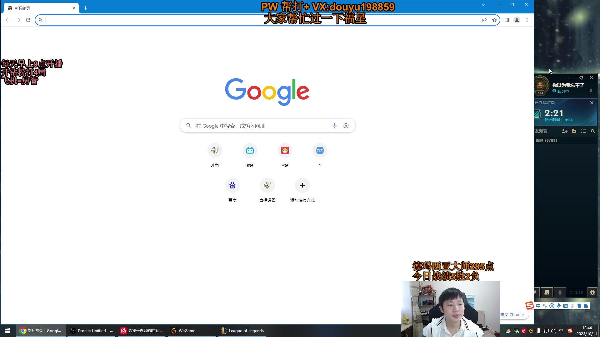Open Chrome's three-dot menu
600x337 pixels.
tap(527, 20)
